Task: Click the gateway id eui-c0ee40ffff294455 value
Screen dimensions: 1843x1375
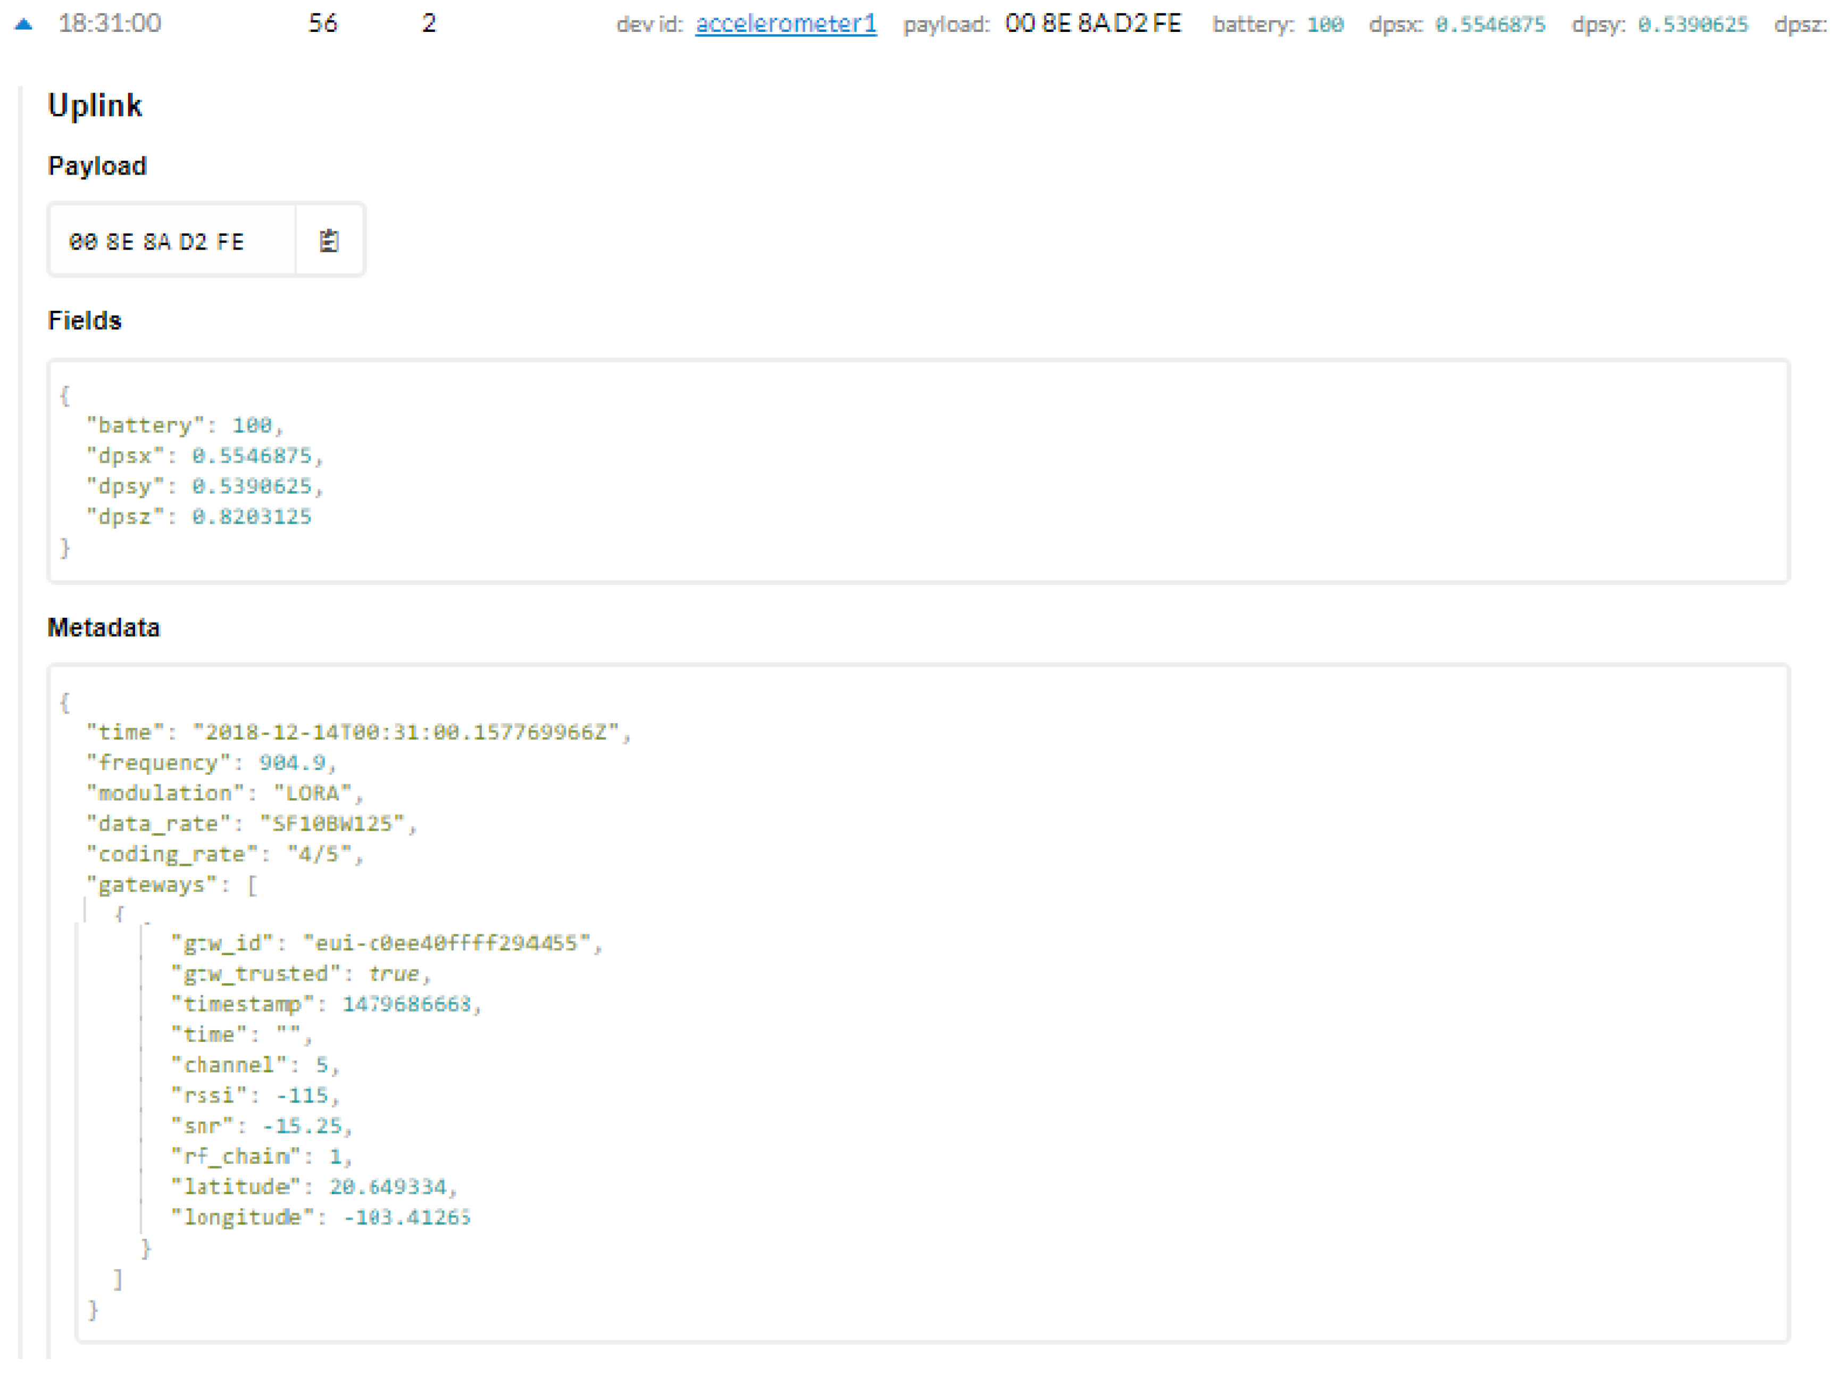Action: (x=448, y=943)
